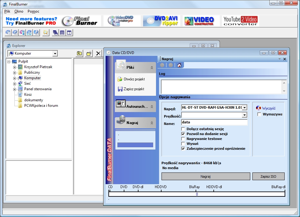Check the Wysuń option
Viewport: 300px width, 217px height.
183,144
